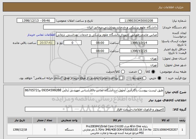Click the remaining days field showing 0
This screenshot has width=196, height=139.
pyautogui.click(x=73, y=43)
